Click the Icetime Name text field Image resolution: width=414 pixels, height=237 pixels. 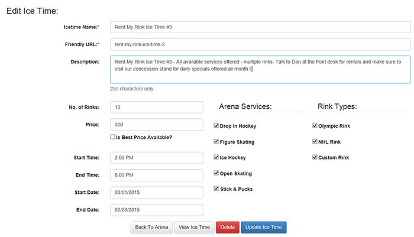pyautogui.click(x=260, y=27)
